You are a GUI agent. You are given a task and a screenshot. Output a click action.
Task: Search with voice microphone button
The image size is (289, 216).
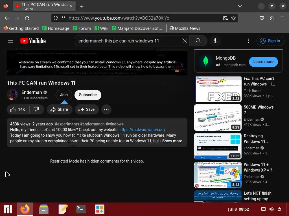click(215, 41)
